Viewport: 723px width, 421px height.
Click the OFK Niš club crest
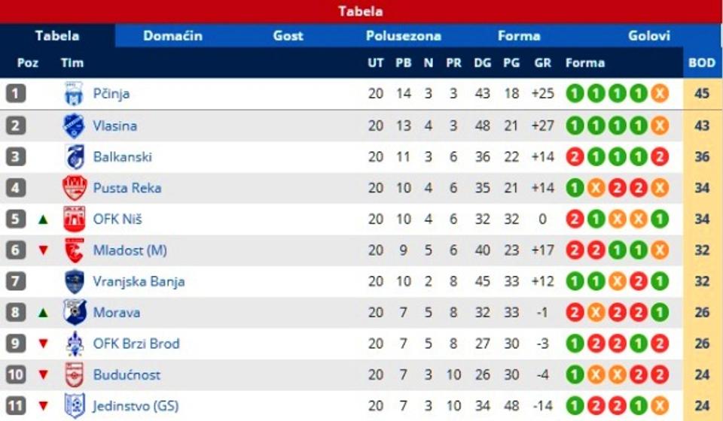click(74, 219)
